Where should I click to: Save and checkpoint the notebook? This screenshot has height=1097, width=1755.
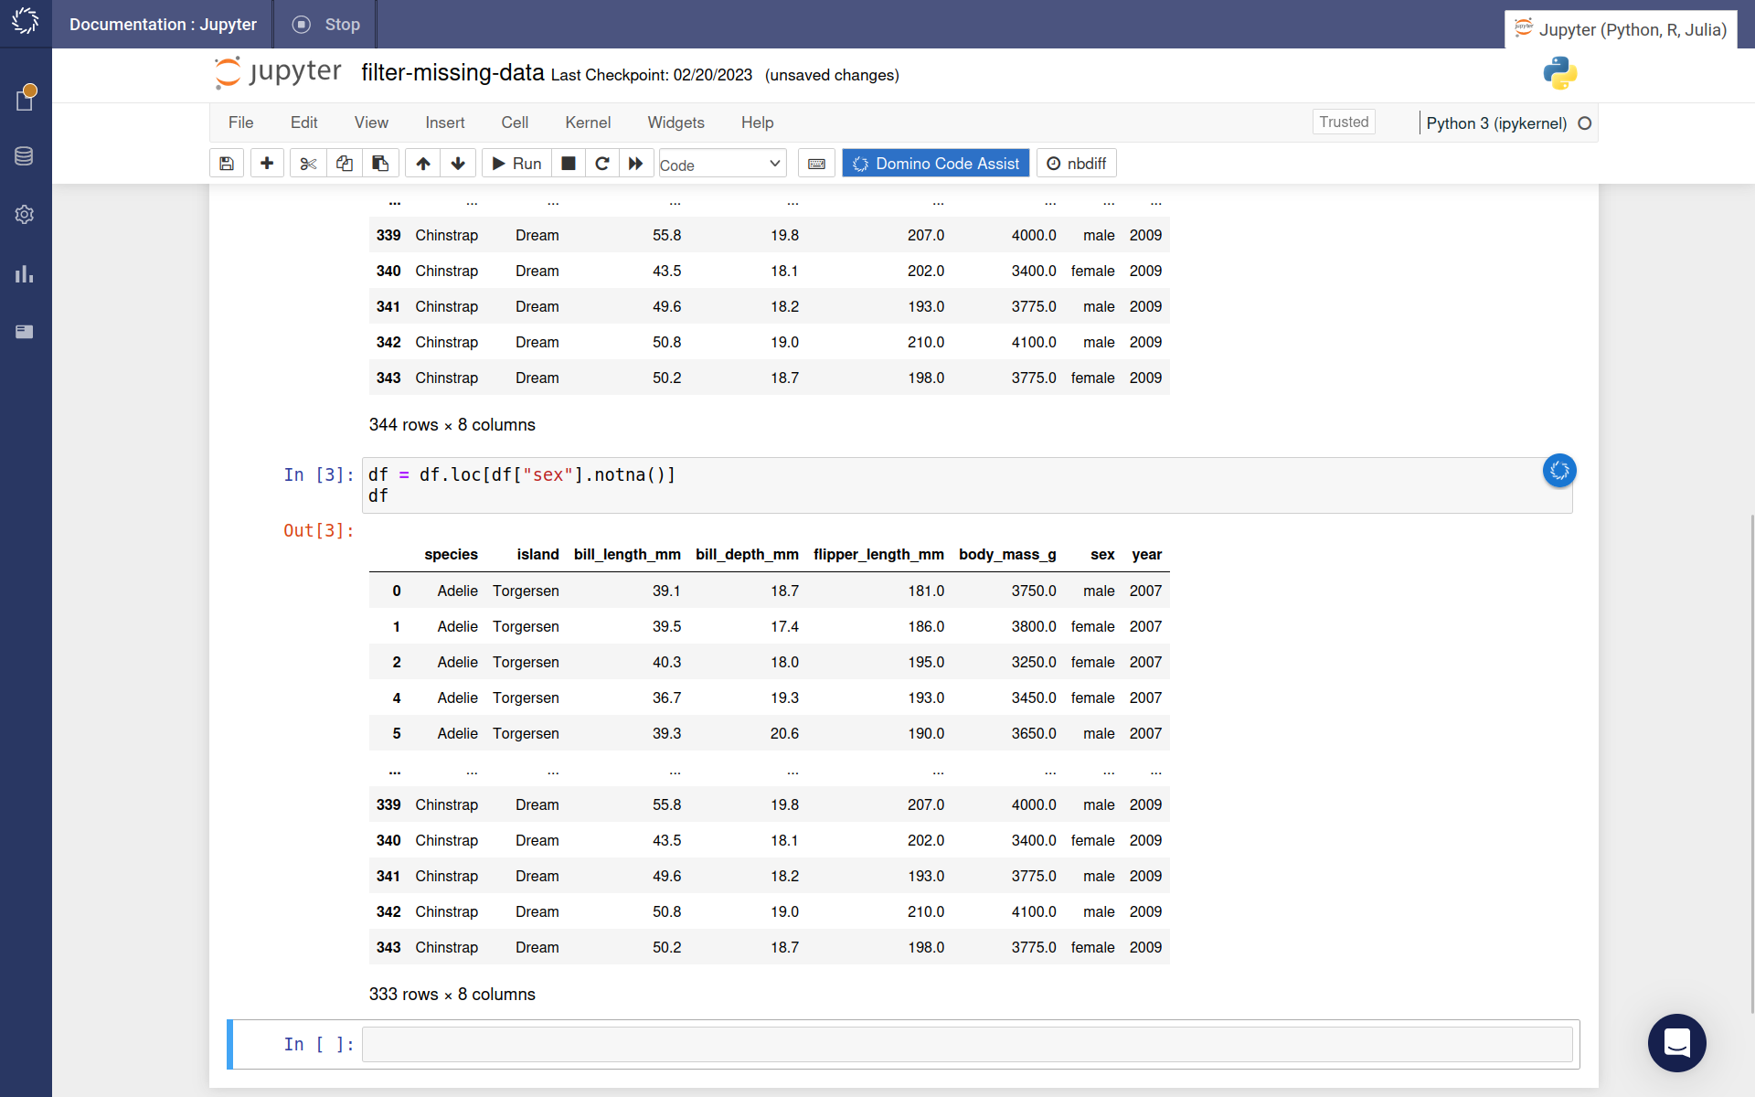(x=227, y=164)
